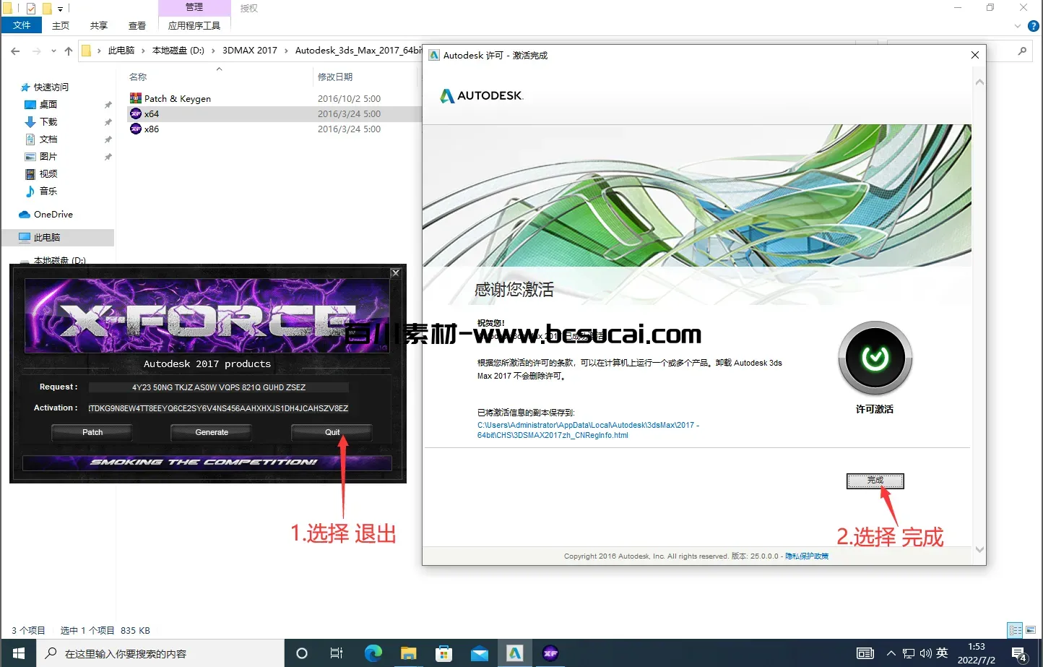Switch to large icons view layout

click(1031, 630)
